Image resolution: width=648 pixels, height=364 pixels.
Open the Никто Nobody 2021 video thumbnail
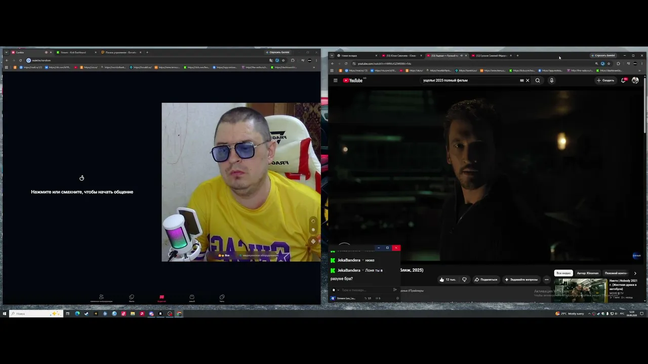581,291
